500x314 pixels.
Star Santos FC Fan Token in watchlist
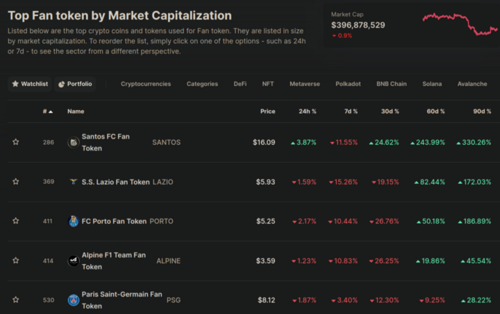15,142
